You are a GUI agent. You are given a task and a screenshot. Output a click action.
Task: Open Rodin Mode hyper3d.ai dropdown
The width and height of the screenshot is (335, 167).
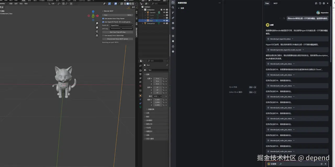pos(121,25)
